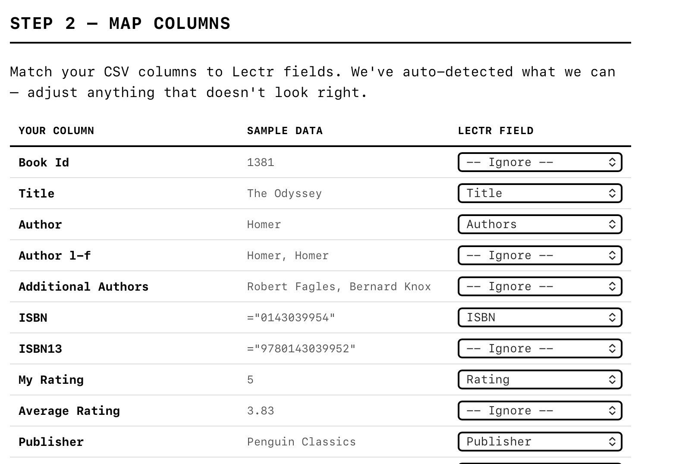Image resolution: width=673 pixels, height=464 pixels.
Task: Click the up-down arrows on the Authors dropdown
Action: 612,224
